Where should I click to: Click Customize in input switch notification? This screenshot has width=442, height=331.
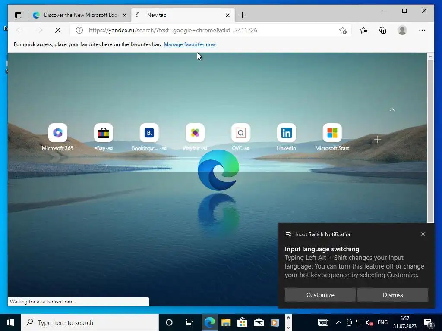coord(320,295)
